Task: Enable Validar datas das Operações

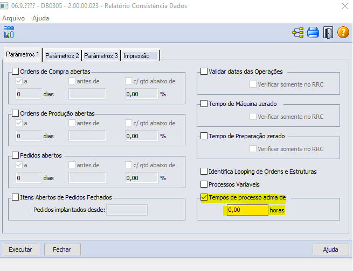Action: pyautogui.click(x=204, y=72)
